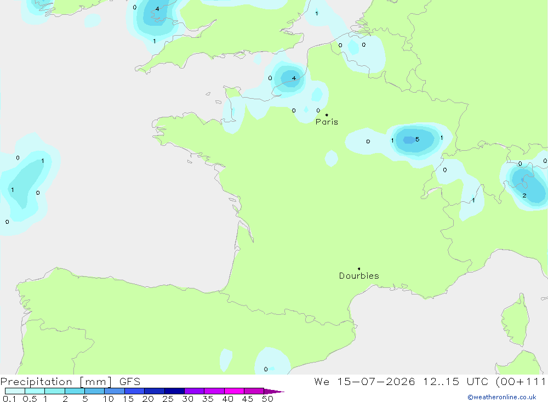Image resolution: width=548 pixels, height=402 pixels.
Task: Click the '4' rainfall value over the English Channel
Action: pos(294,78)
